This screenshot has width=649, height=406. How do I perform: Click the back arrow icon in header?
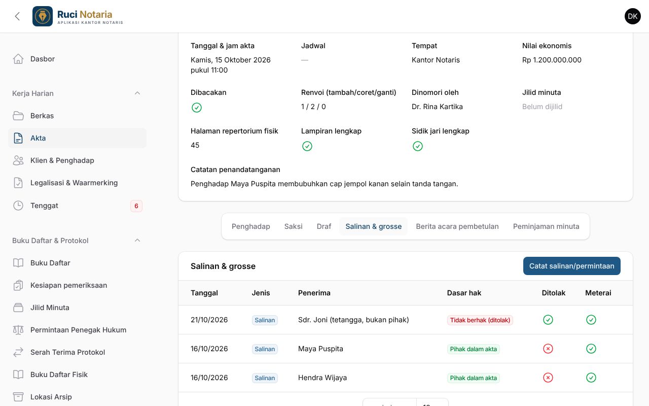(x=17, y=16)
